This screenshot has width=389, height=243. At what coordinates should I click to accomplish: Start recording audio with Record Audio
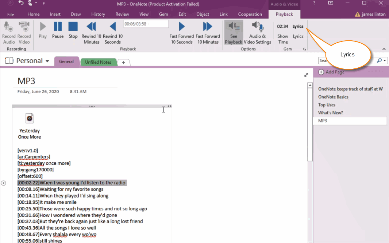[x=9, y=33]
